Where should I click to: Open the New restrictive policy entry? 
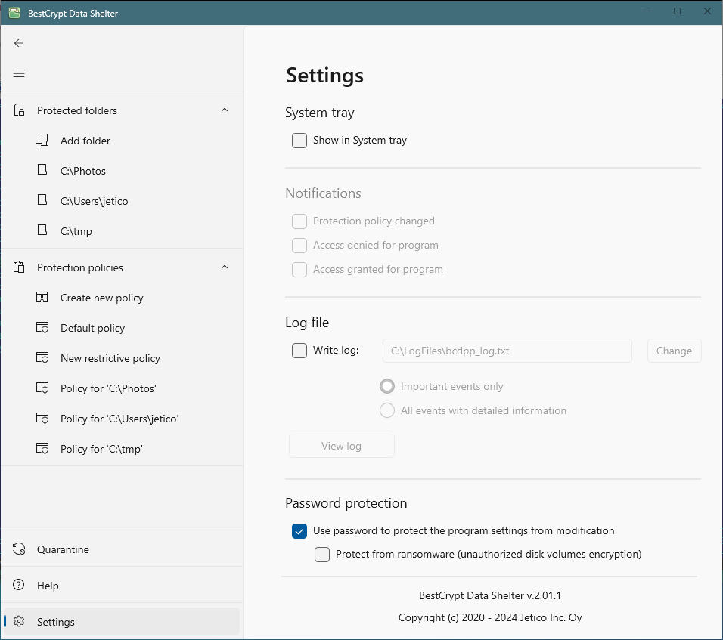(x=110, y=358)
